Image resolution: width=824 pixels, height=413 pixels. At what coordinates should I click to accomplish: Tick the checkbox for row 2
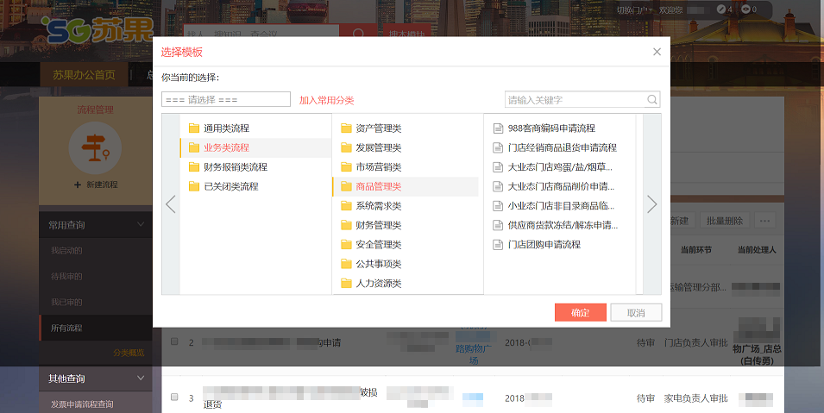(174, 342)
